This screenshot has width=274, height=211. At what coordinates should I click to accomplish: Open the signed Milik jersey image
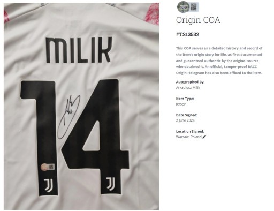(81, 106)
